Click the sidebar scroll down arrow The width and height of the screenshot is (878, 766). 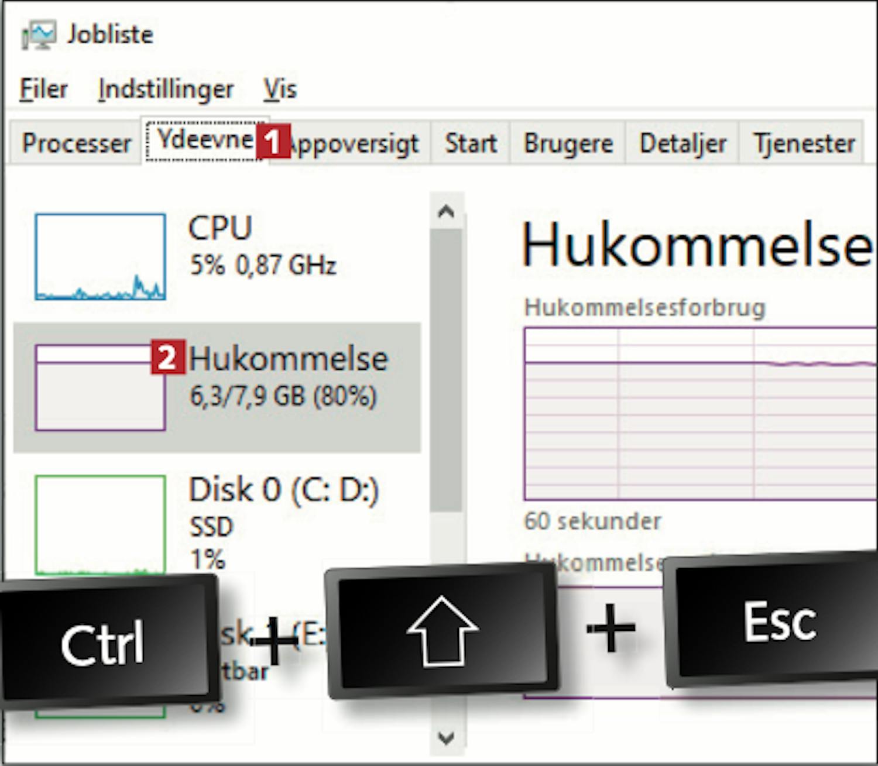coord(446,738)
